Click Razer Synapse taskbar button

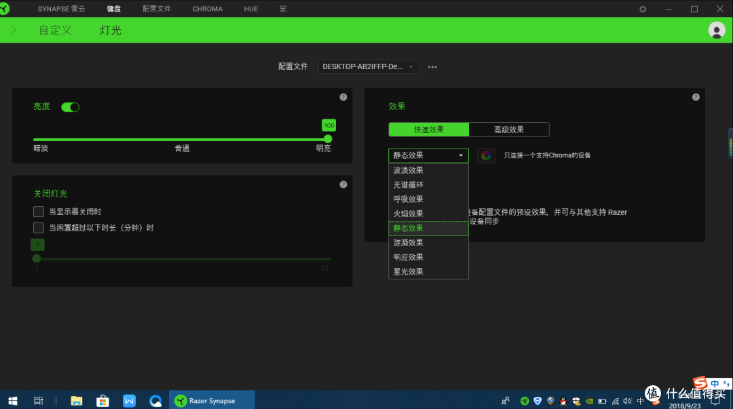point(212,401)
